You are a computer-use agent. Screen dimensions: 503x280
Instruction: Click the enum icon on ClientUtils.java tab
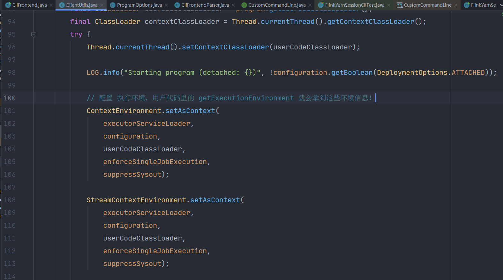[62, 5]
